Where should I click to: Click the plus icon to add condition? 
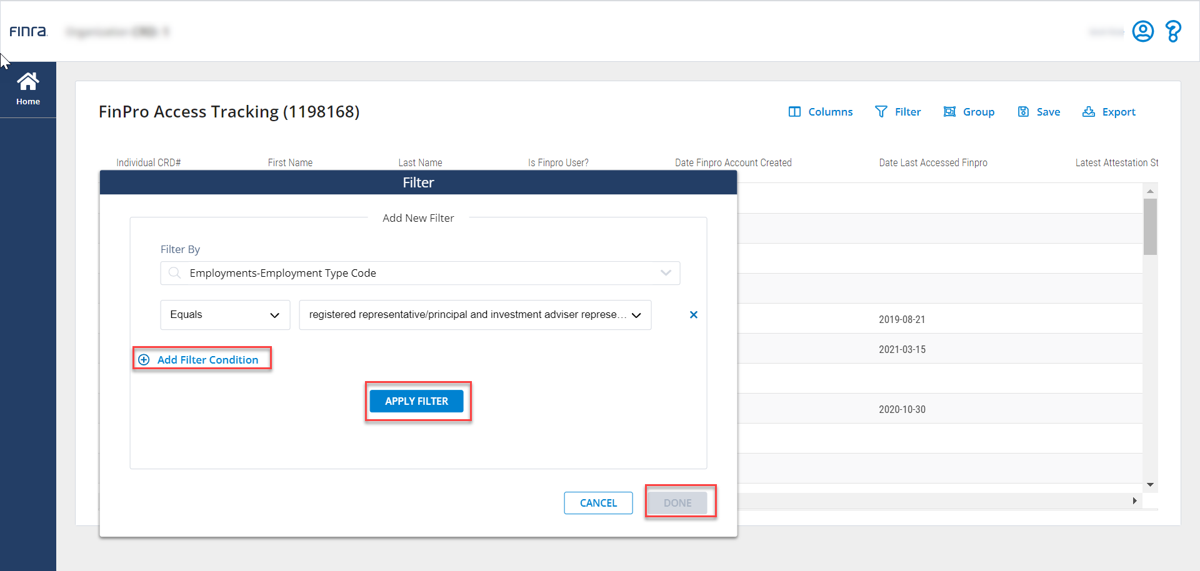tap(144, 360)
